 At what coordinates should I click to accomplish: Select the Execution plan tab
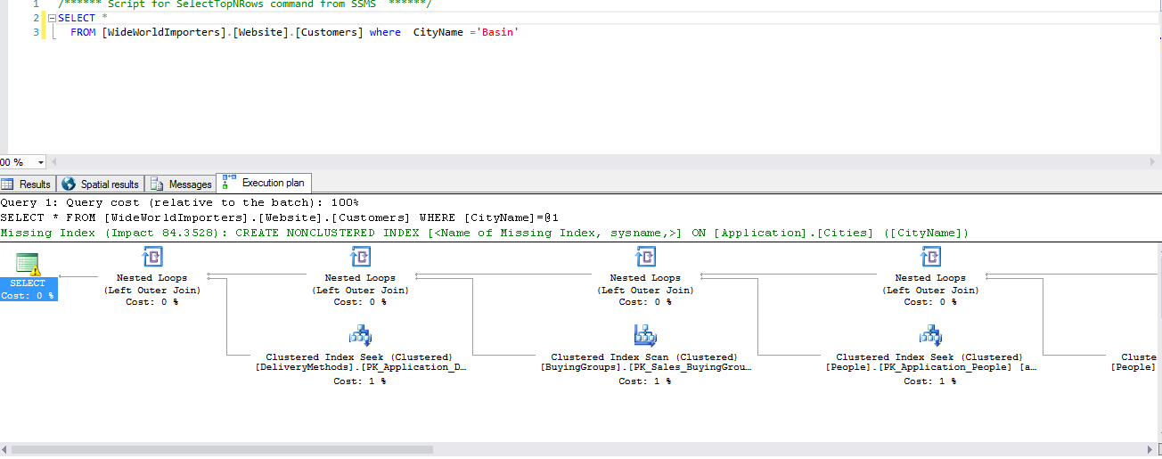click(265, 184)
